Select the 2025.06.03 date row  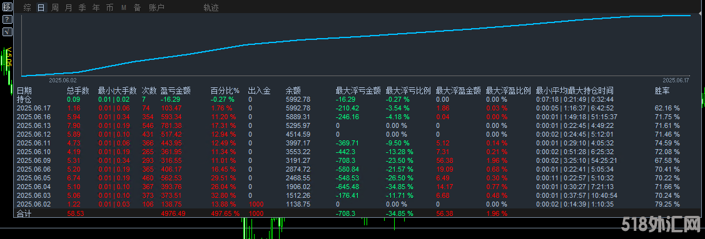pos(34,195)
